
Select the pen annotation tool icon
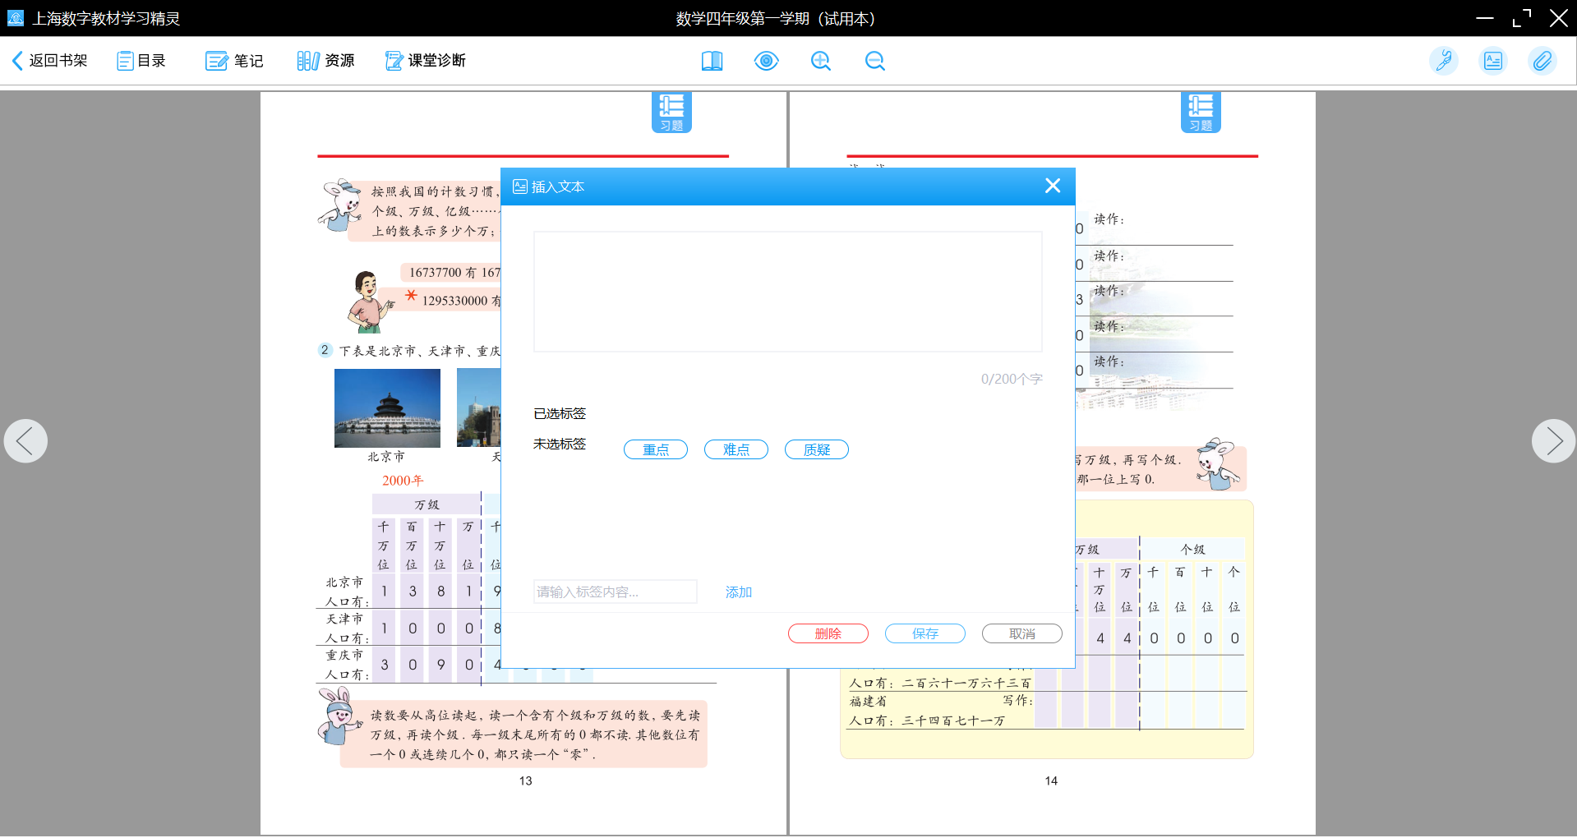1443,61
